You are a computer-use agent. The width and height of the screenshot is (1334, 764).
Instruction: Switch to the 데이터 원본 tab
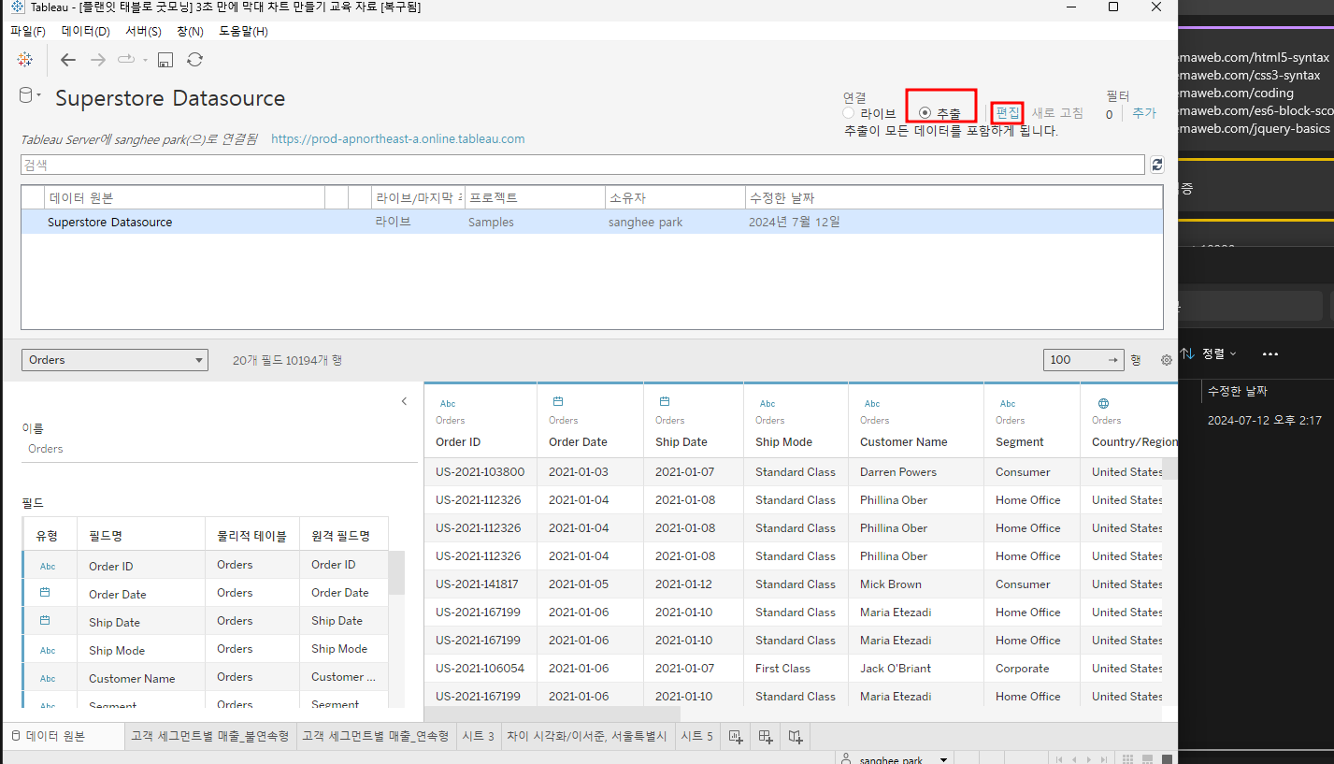click(63, 737)
